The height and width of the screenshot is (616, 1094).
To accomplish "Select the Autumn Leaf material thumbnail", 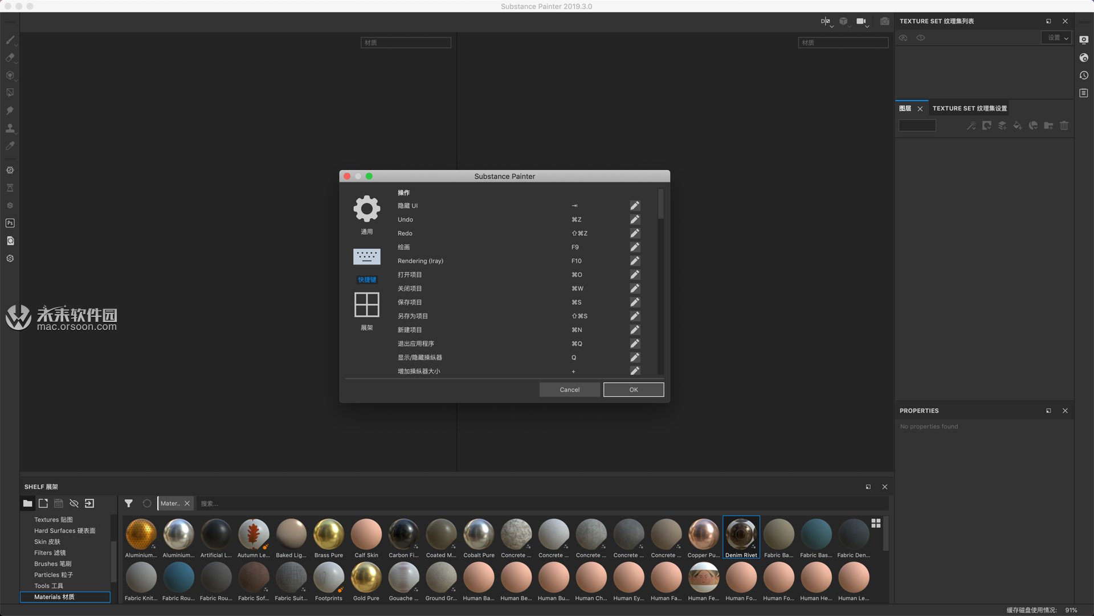I will click(x=254, y=538).
